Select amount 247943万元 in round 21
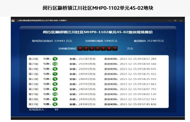 [x=87, y=84]
